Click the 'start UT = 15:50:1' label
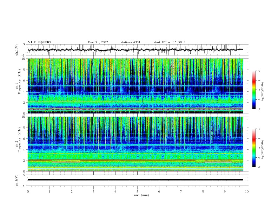The image size is (278, 215). pyautogui.click(x=170, y=42)
